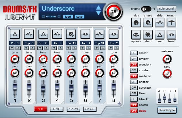Click the Underscore preset name display
Viewport: 182px width, 118px height.
point(58,9)
